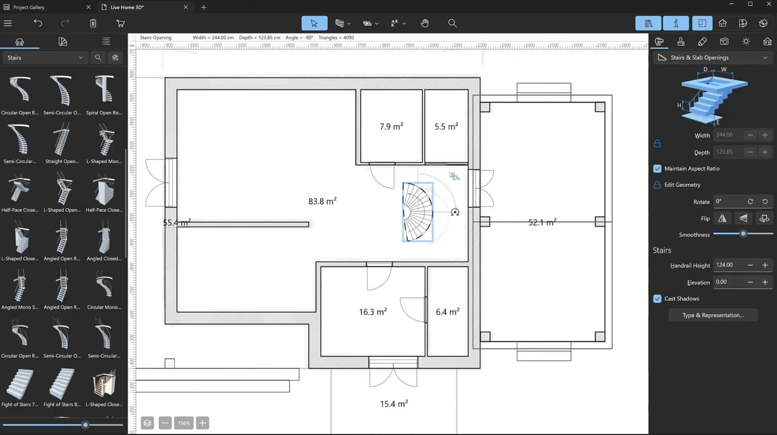Open library source filter icon

115,58
